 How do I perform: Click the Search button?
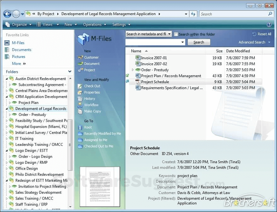pos(199,42)
